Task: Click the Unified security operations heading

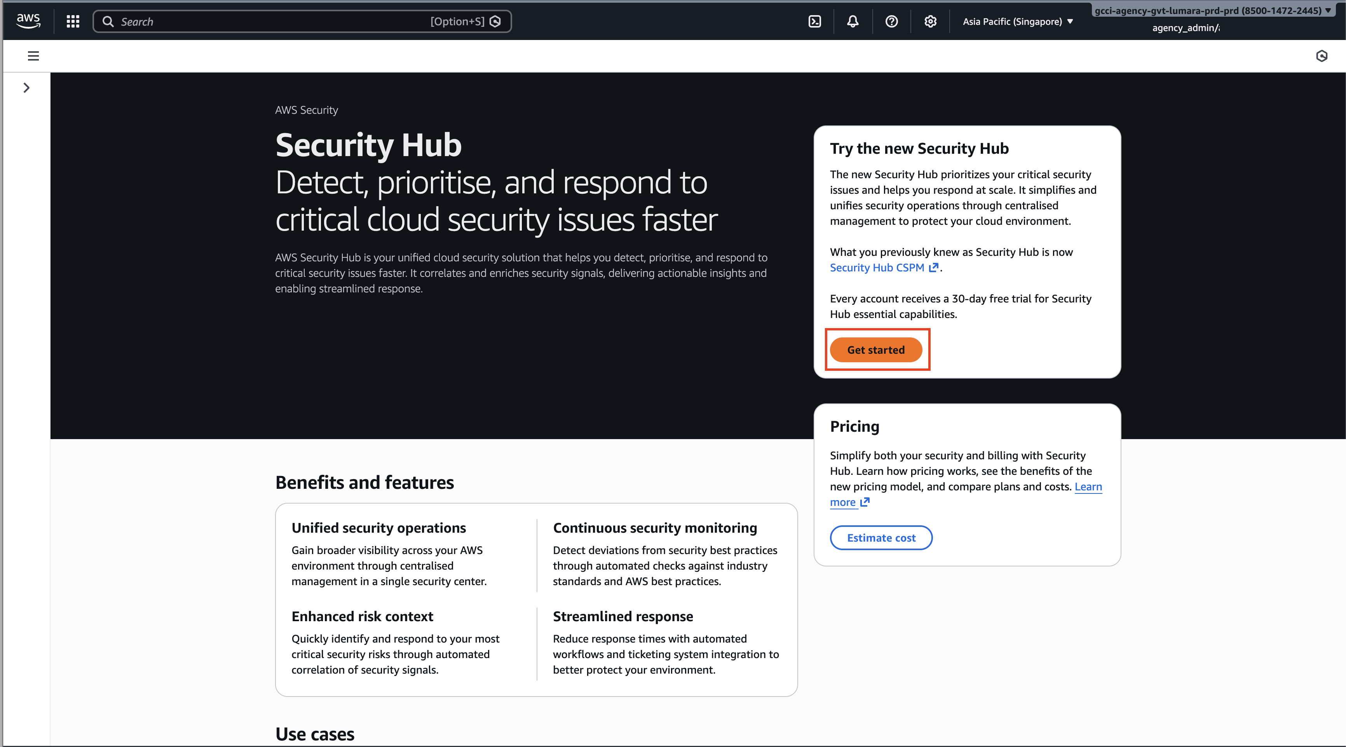Action: click(379, 528)
